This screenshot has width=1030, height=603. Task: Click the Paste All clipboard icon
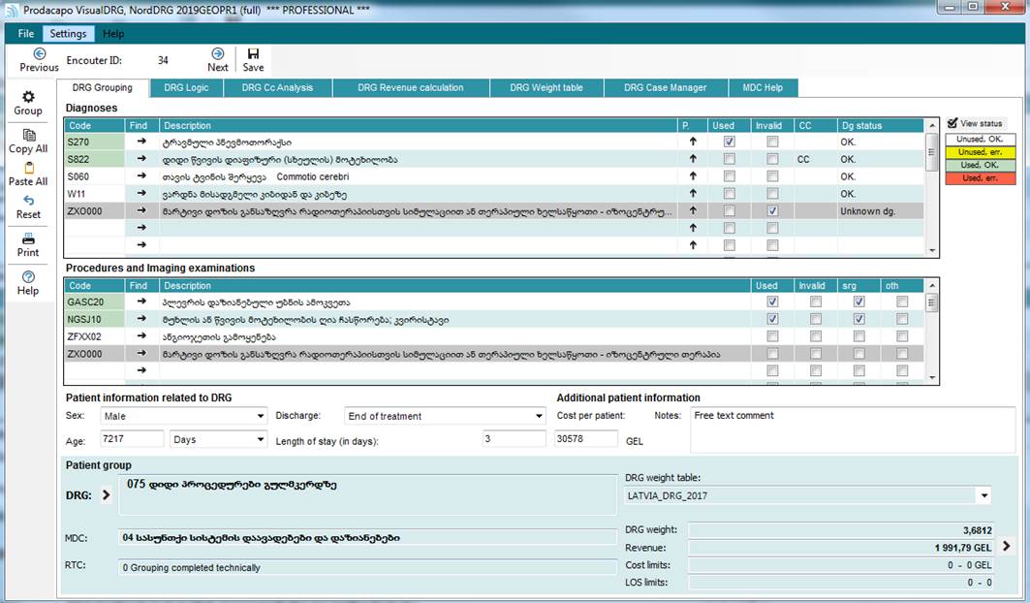(x=28, y=168)
